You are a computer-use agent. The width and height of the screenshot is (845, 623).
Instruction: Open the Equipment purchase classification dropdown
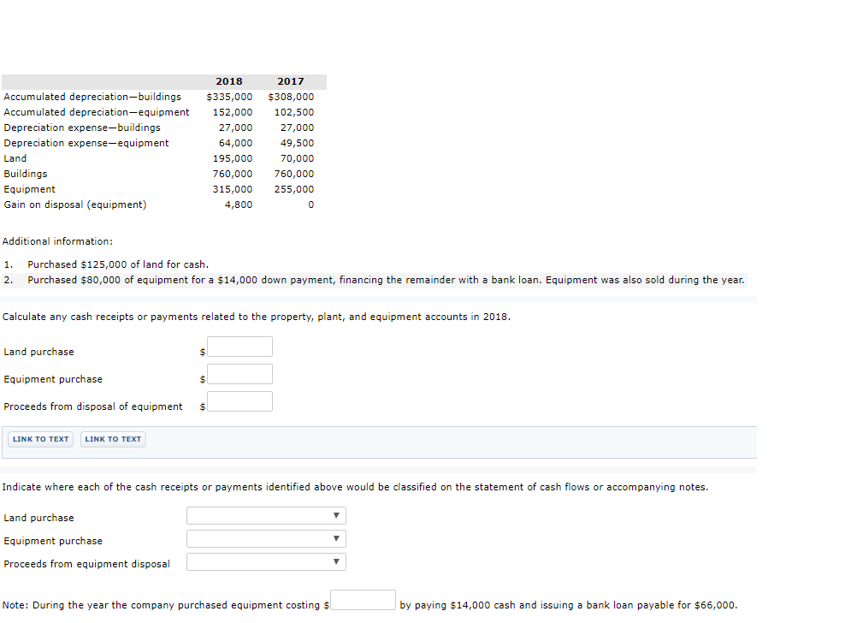tap(265, 538)
